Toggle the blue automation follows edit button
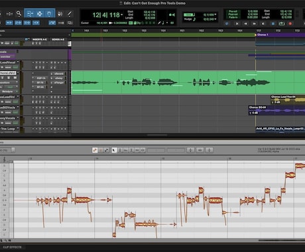This screenshot has width=305, height=252. tap(52, 23)
